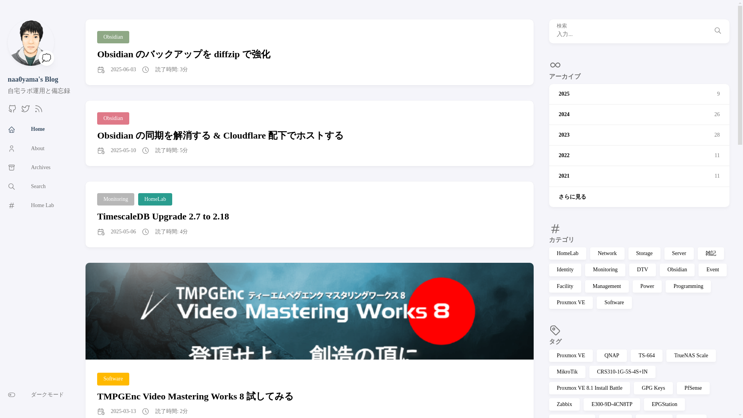This screenshot has height=418, width=743.
Task: Select Programming category
Action: coord(688,286)
